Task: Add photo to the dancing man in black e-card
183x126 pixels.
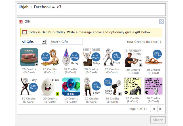Action: 33,87
